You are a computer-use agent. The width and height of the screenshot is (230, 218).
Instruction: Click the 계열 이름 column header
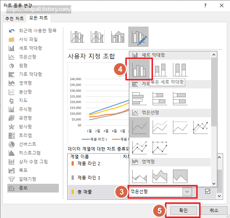pyautogui.click(x=80, y=156)
